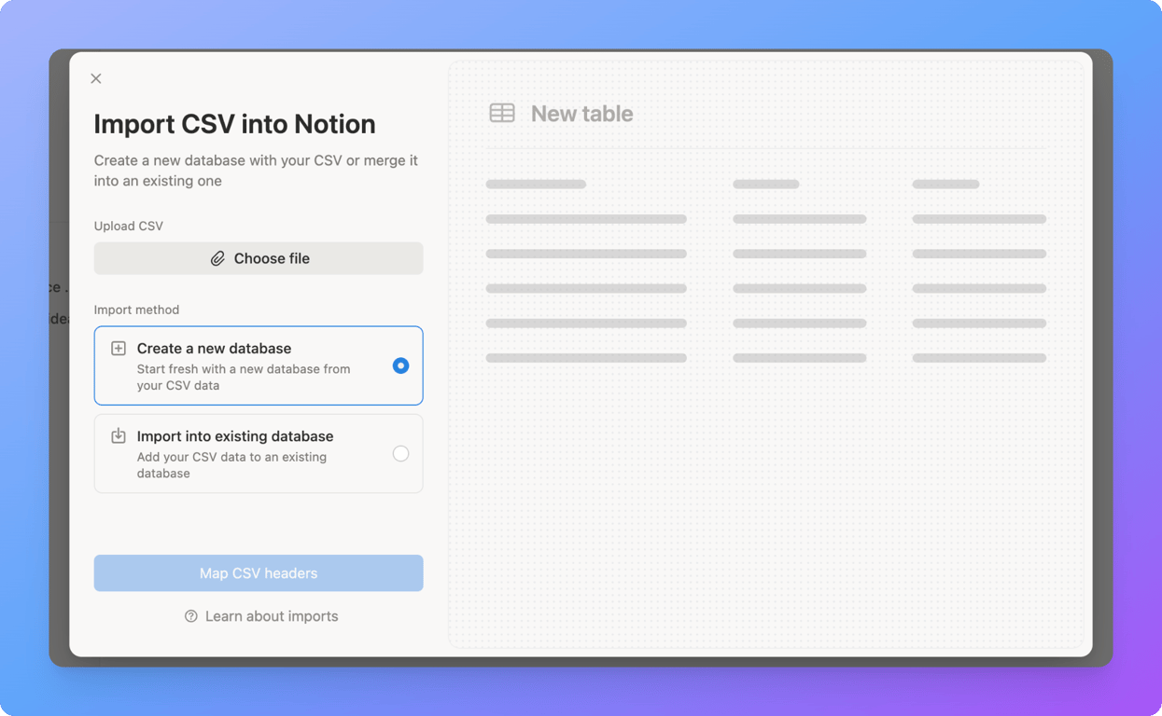Click the New table title placeholder text
This screenshot has width=1162, height=716.
pos(581,113)
